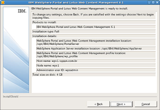Viewport: 160px width, 110px height.
Task: Click the PortalServer installation location entry
Action: [x=96, y=42]
